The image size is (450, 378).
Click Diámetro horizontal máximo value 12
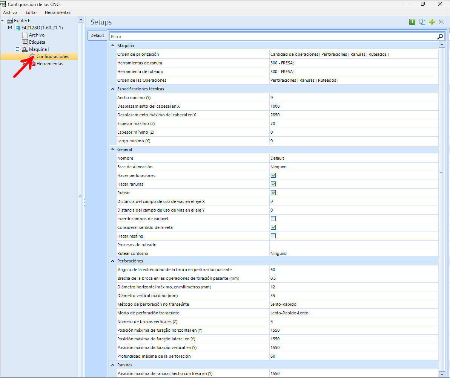tap(353, 287)
